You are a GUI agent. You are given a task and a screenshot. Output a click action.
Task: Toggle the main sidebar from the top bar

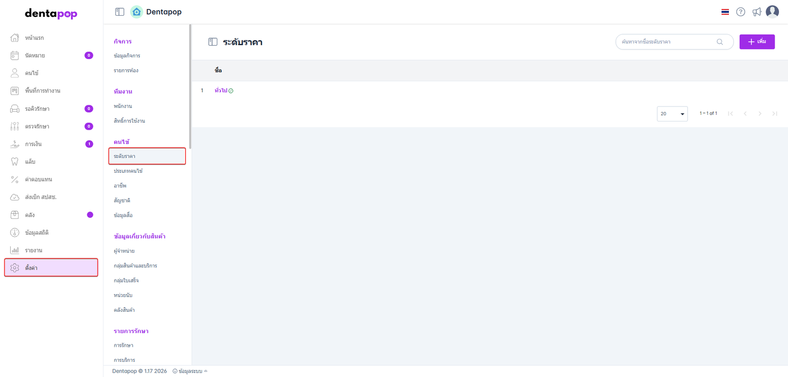(119, 12)
